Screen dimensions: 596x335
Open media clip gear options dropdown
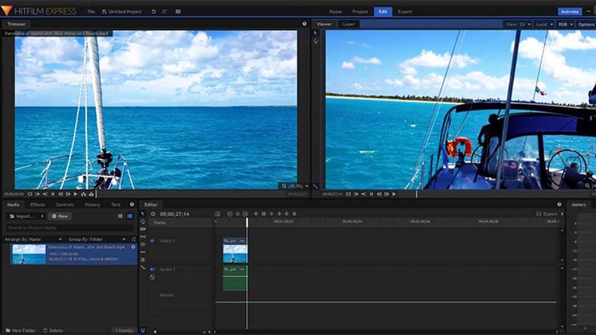point(133,247)
